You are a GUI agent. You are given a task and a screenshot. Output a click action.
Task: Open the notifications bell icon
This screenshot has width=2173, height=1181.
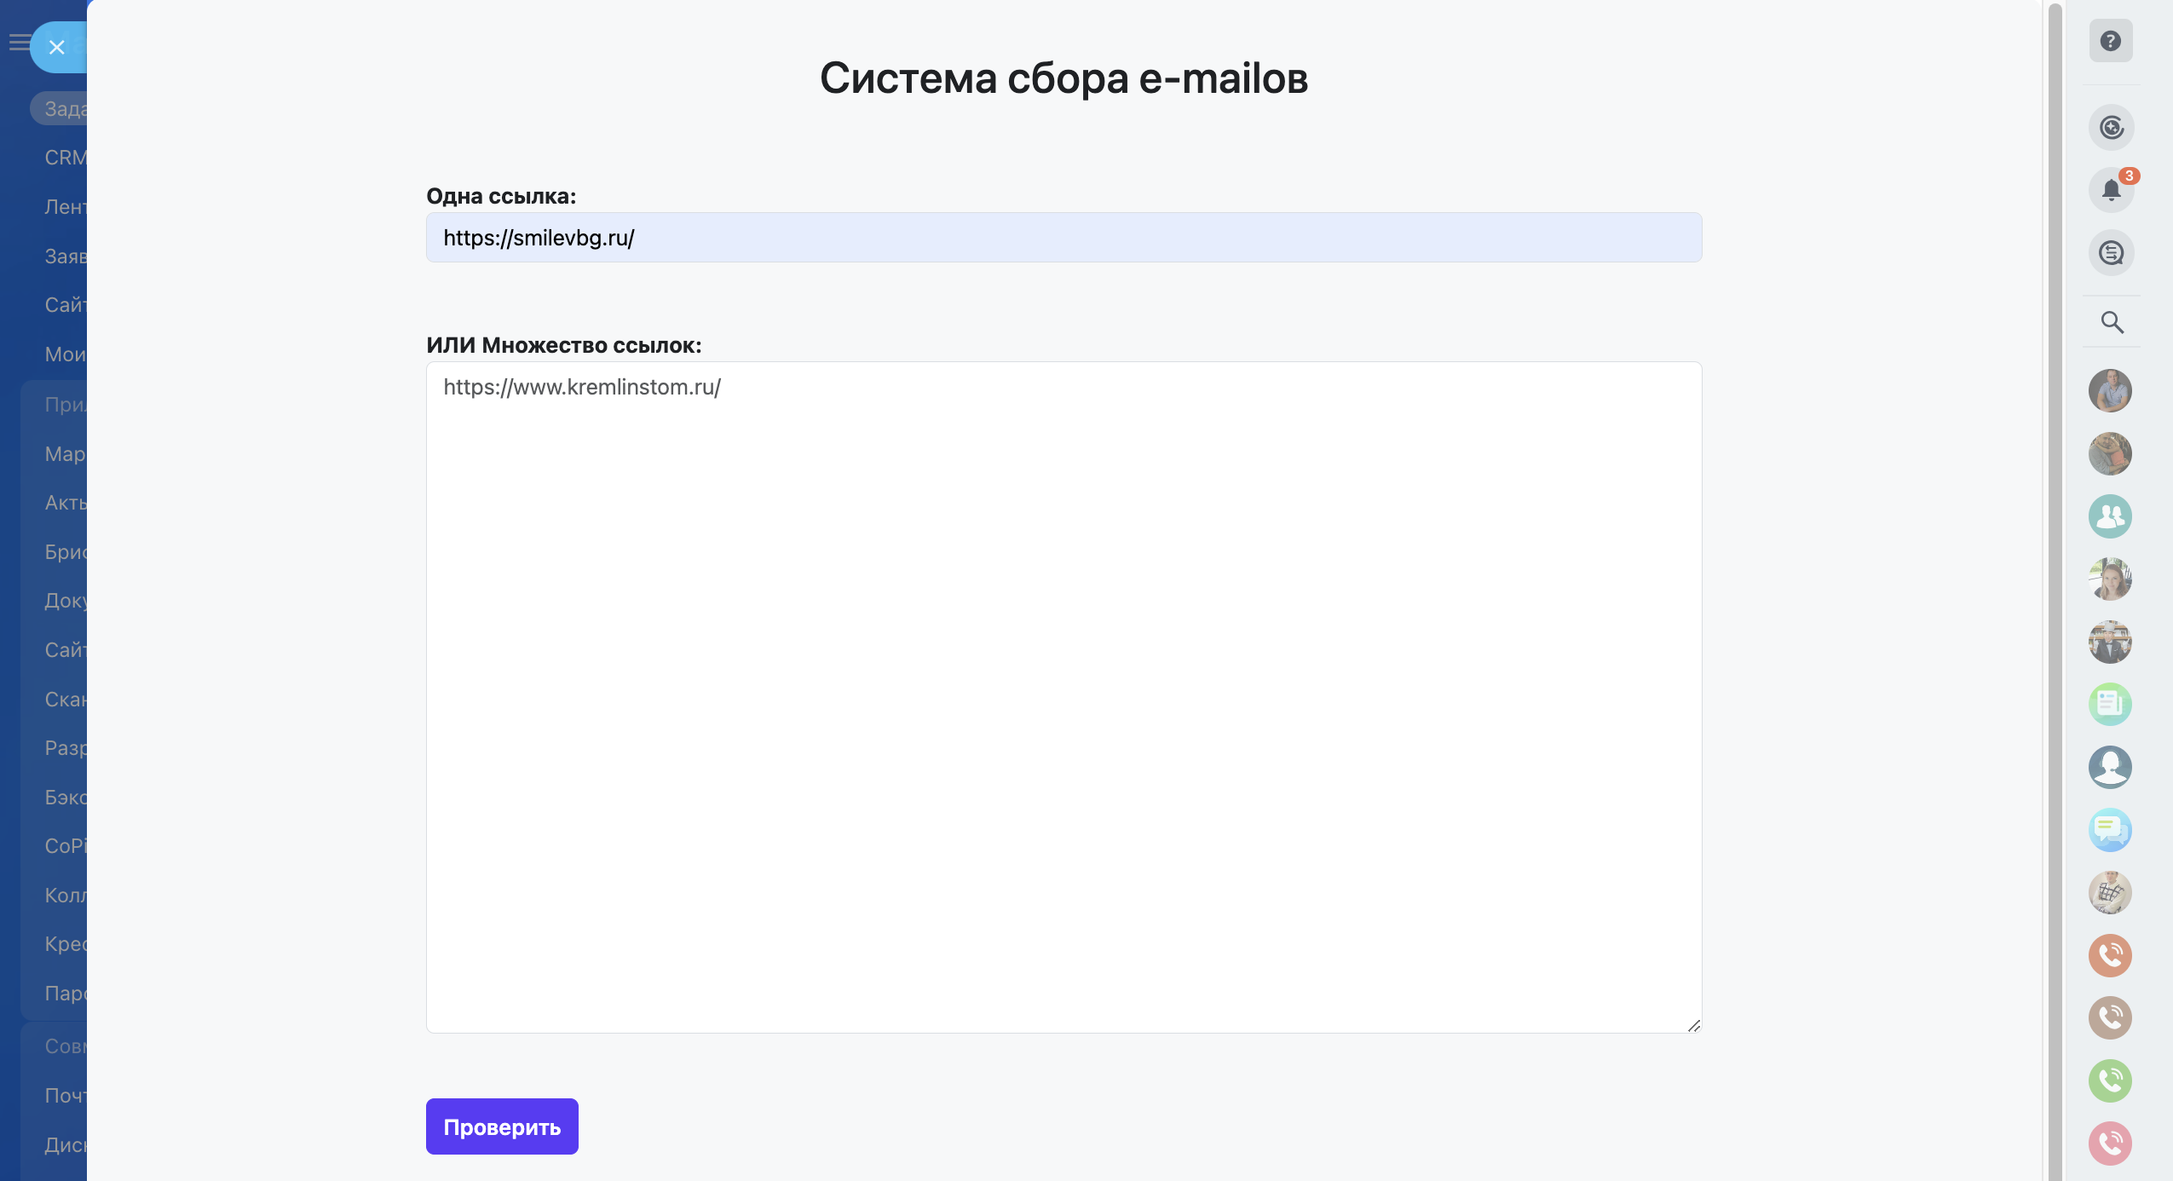click(x=2111, y=190)
